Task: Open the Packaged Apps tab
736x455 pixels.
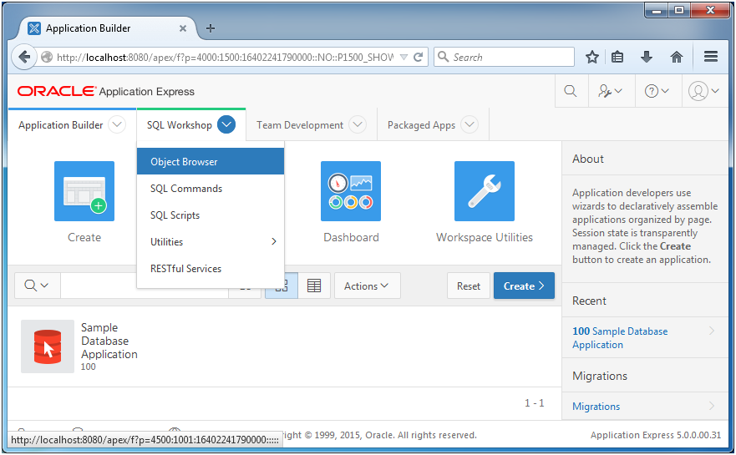Action: [421, 125]
